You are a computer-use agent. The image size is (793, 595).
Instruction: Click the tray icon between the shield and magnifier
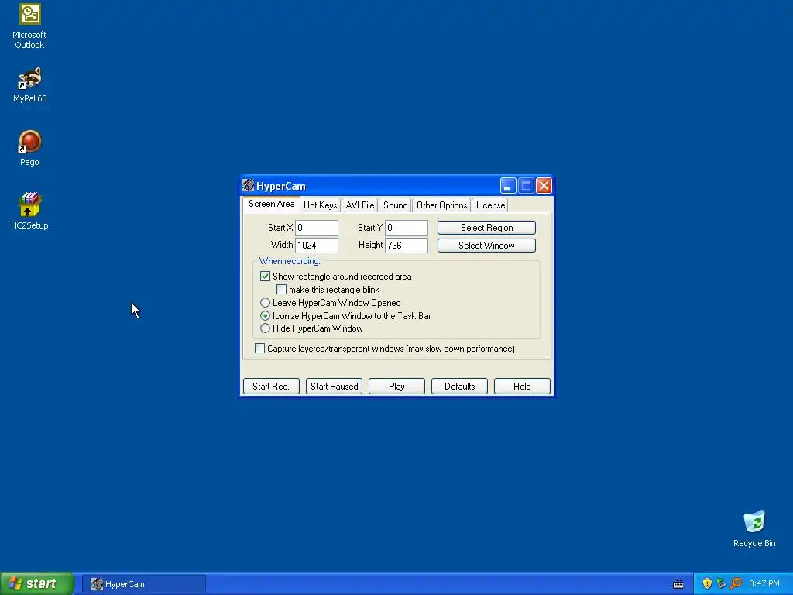pos(722,583)
